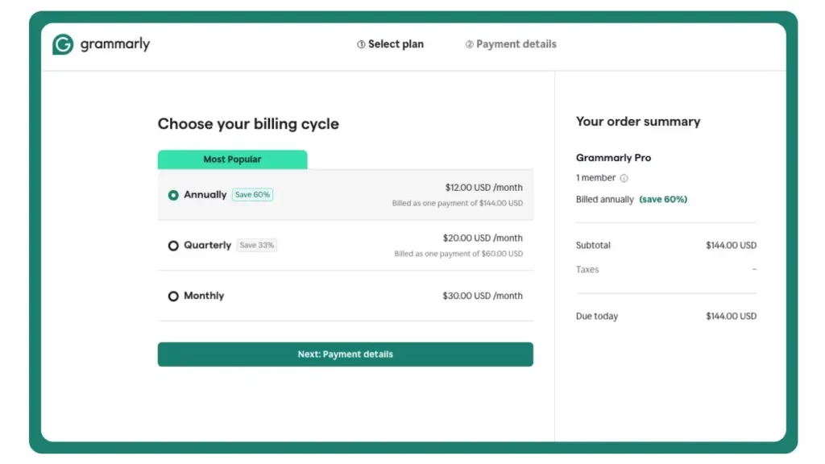Screen dimensions: 825x464
Task: Click the $20.00 USD /month price
Action: tap(482, 238)
